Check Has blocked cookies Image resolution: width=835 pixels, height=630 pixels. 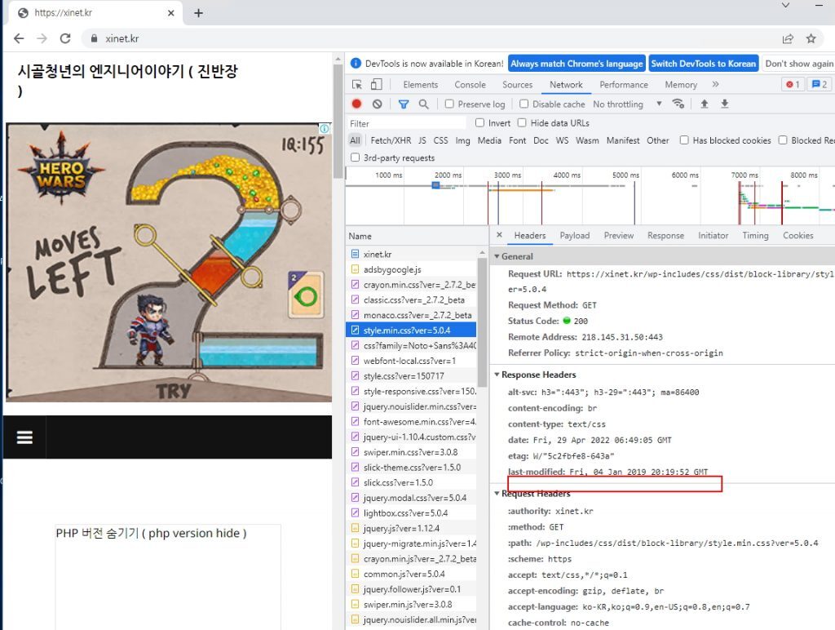(684, 140)
